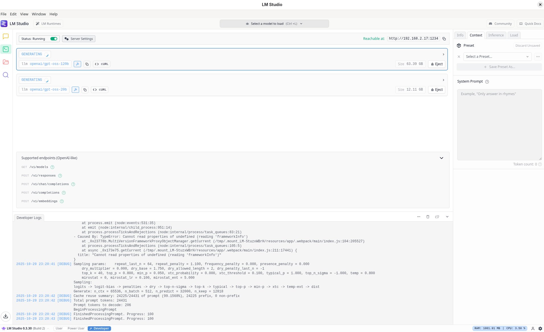This screenshot has width=544, height=332.
Task: Eject the gpt-oss-20b model
Action: click(x=437, y=90)
